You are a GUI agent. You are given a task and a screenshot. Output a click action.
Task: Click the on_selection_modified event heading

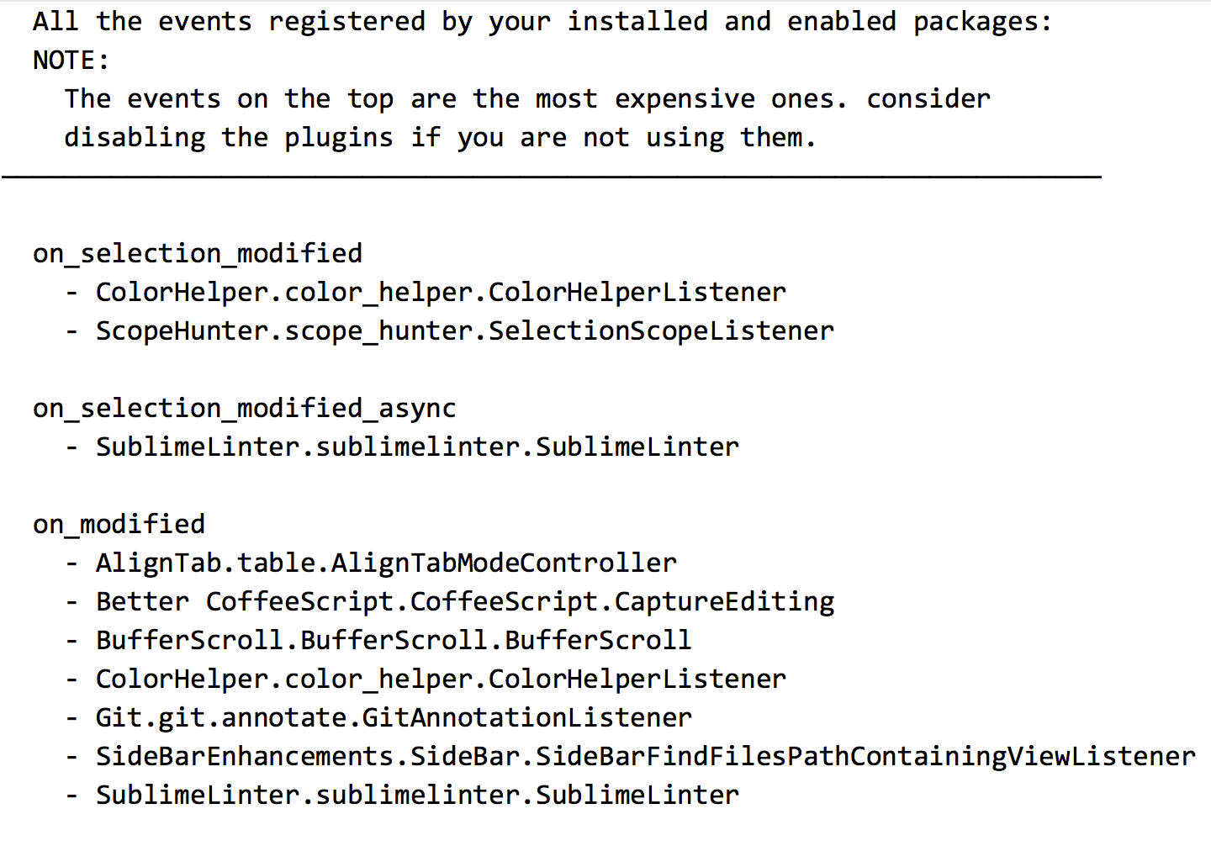[x=198, y=253]
